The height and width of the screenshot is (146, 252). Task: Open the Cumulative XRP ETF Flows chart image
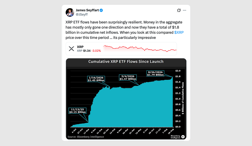click(126, 99)
